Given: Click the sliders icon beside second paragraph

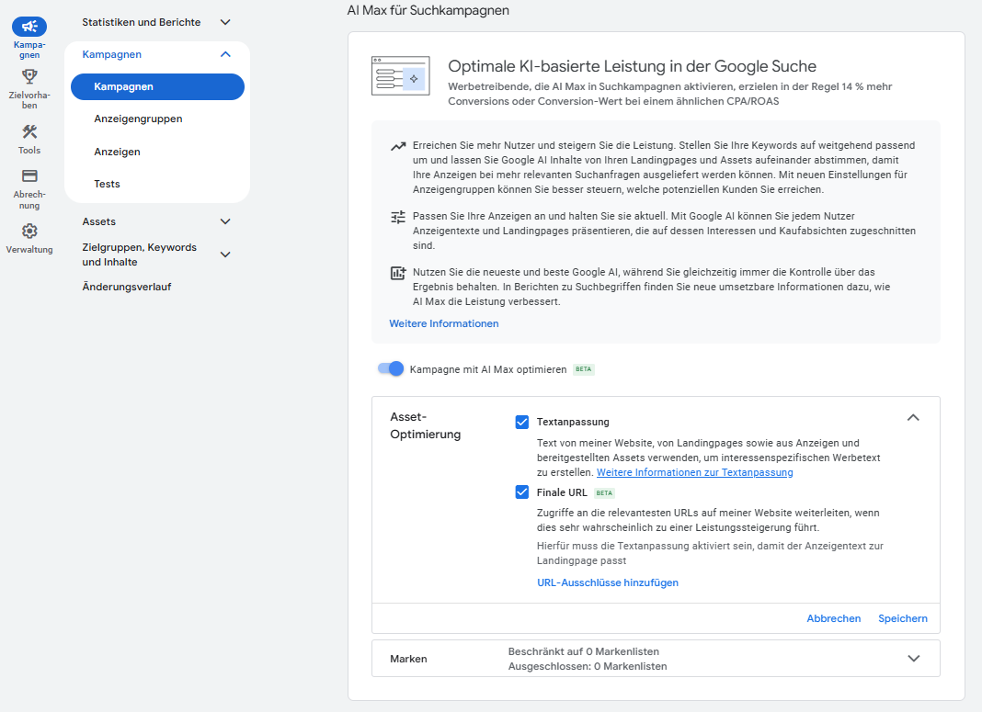Looking at the screenshot, I should tap(398, 217).
